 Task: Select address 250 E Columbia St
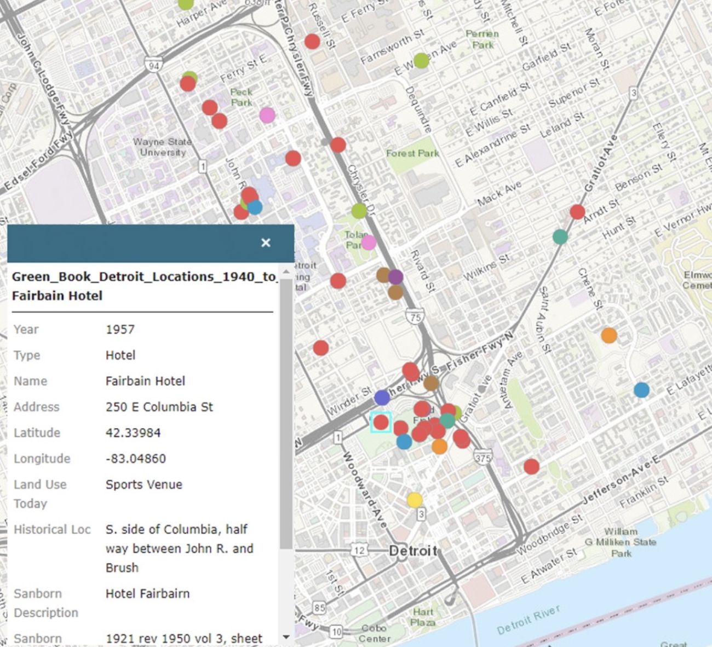click(159, 407)
